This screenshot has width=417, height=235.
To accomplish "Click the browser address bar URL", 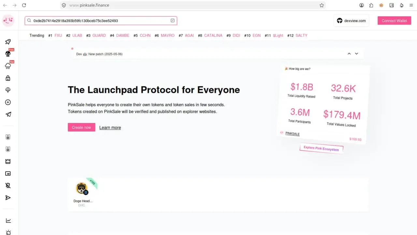I will 89,5.
